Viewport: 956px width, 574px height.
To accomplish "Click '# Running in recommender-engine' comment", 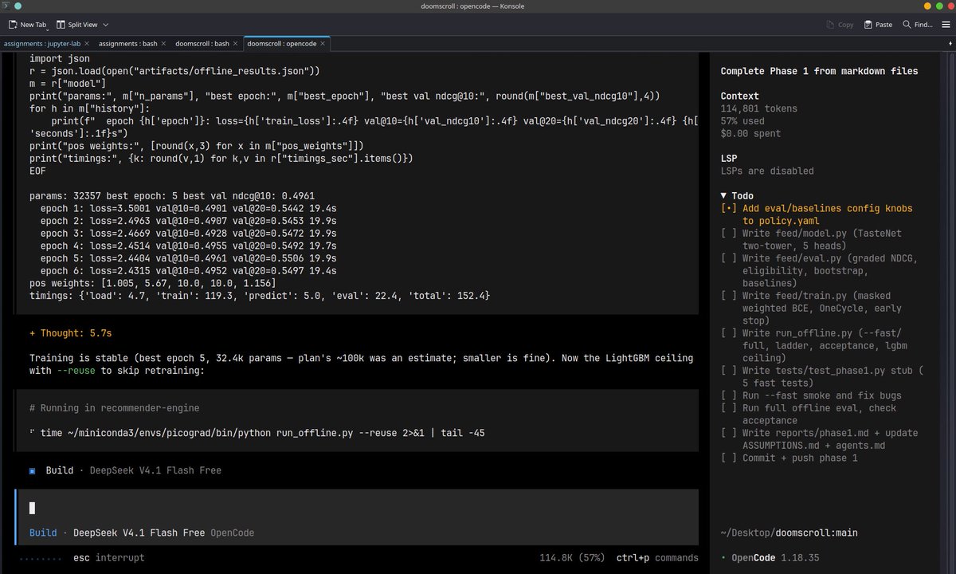I will click(x=114, y=408).
